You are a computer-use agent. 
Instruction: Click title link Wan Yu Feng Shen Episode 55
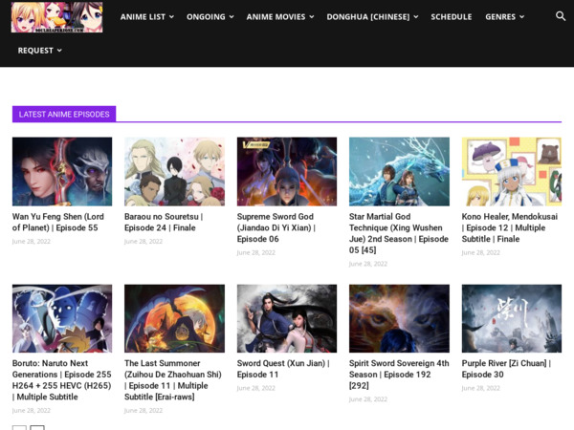click(x=58, y=222)
